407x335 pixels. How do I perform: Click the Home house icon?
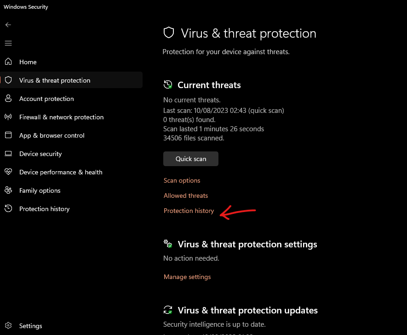pyautogui.click(x=8, y=61)
